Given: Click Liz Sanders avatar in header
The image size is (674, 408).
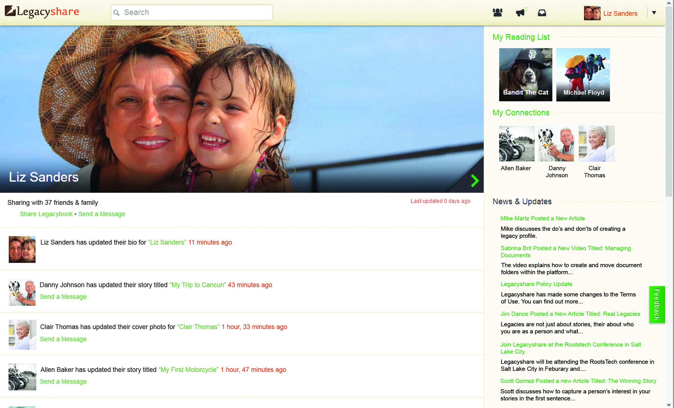Looking at the screenshot, I should click(592, 13).
